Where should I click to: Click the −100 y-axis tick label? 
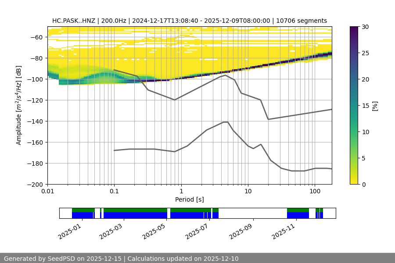pyautogui.click(x=37, y=79)
